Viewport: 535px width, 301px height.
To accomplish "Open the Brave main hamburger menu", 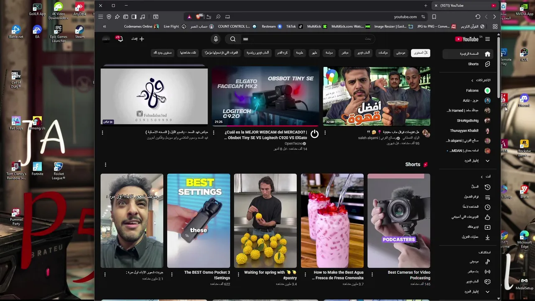I will [x=101, y=17].
